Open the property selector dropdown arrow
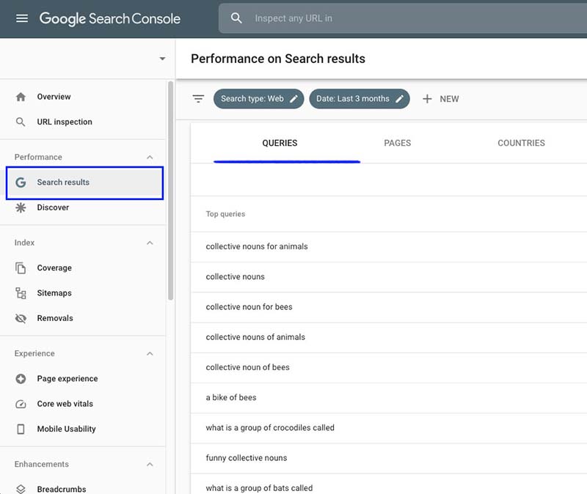587x494 pixels. (162, 59)
